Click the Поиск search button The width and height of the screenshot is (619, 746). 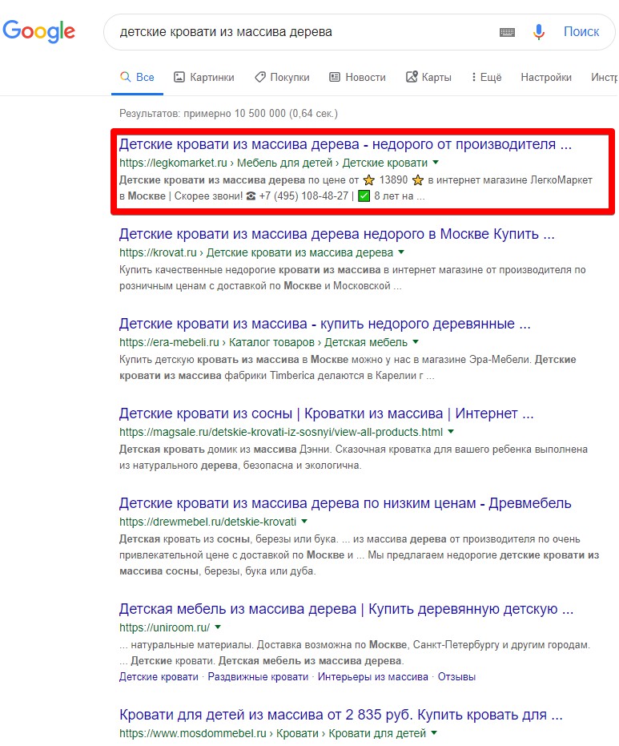(581, 32)
